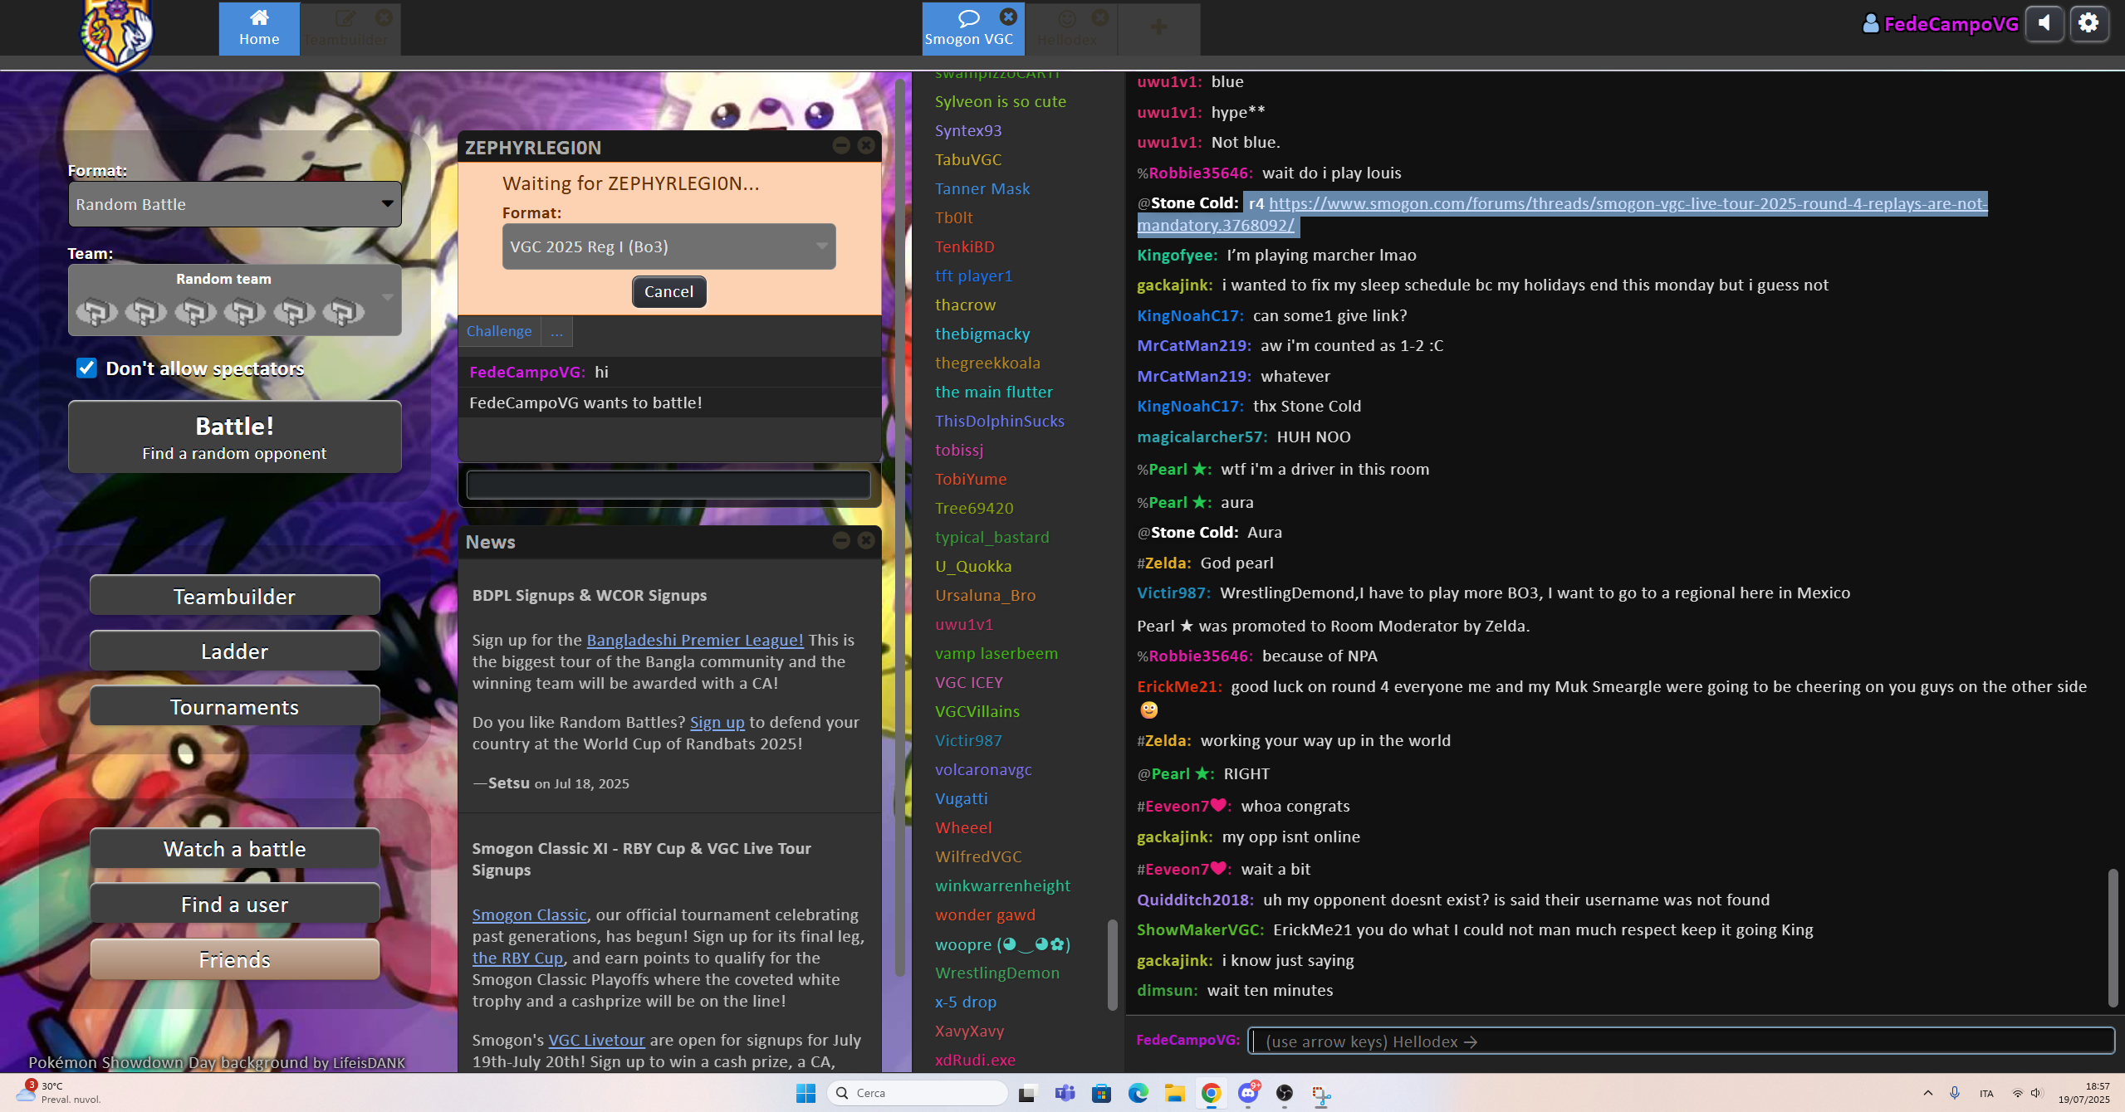Click ShowMakerVGC username in chat
This screenshot has width=2125, height=1112.
[x=1199, y=929]
